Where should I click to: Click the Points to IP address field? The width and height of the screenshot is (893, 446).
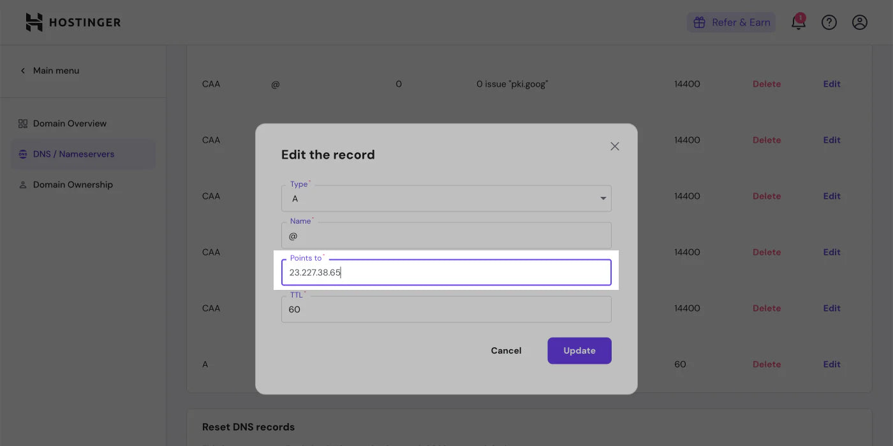[447, 273]
